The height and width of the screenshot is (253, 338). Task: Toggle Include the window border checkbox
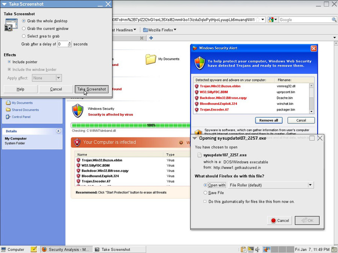9,69
